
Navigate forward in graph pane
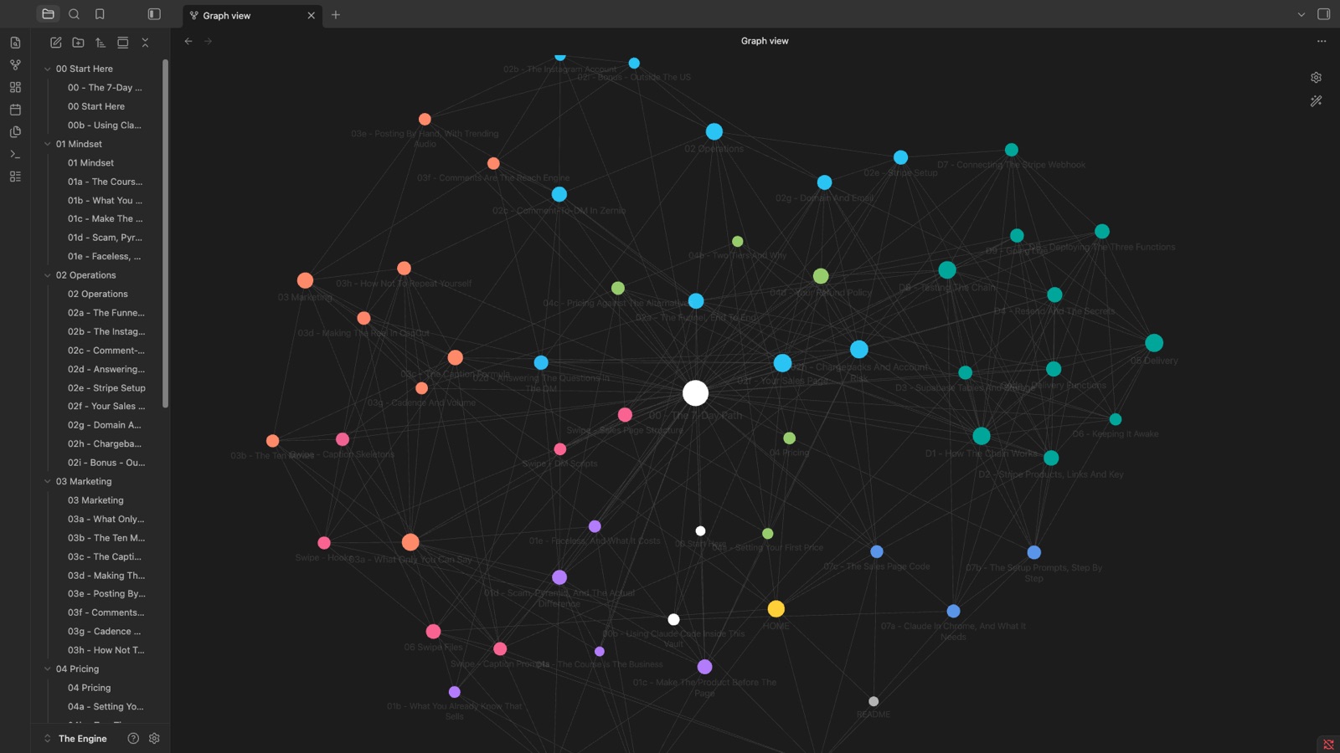209,41
